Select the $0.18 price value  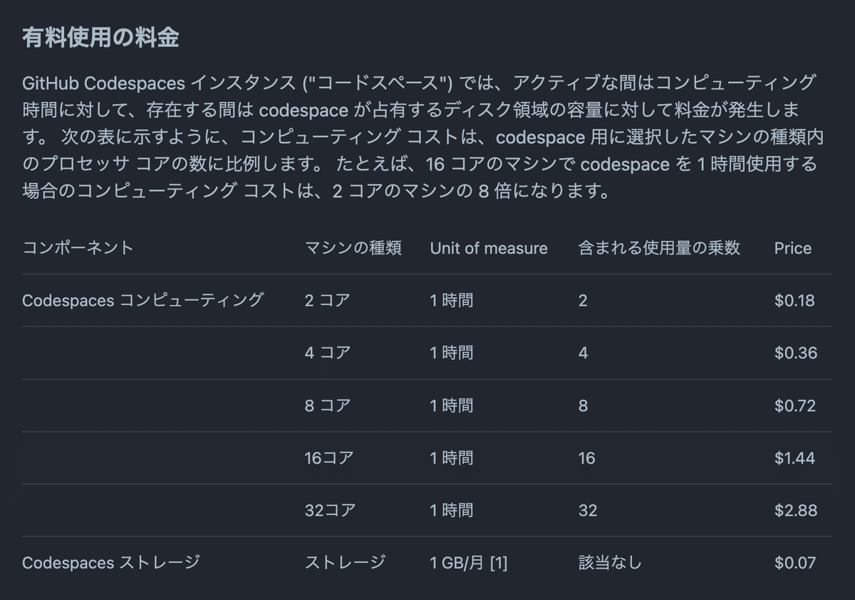(x=794, y=300)
